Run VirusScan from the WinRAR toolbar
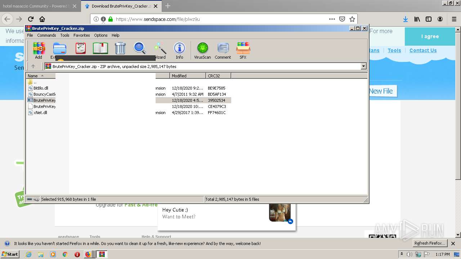Image resolution: width=461 pixels, height=259 pixels. click(202, 51)
